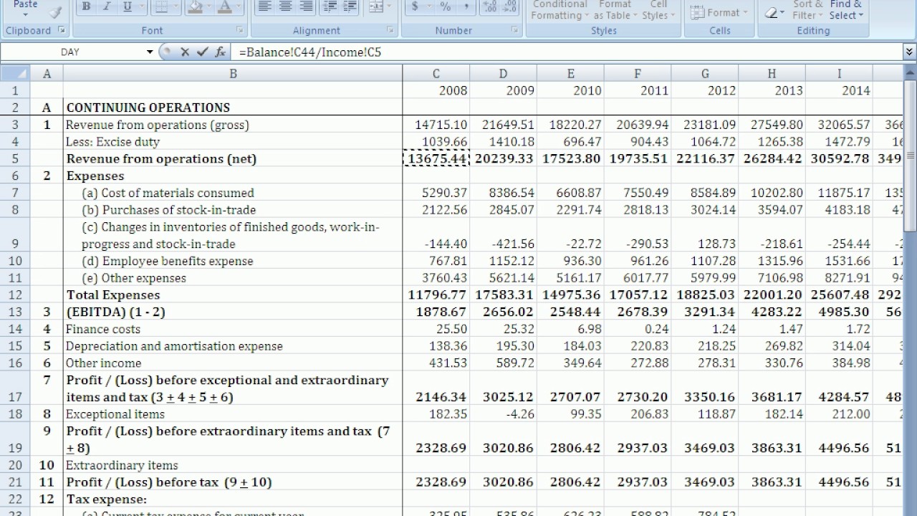Open the Number dialog launcher
917x516 pixels.
tap(514, 30)
